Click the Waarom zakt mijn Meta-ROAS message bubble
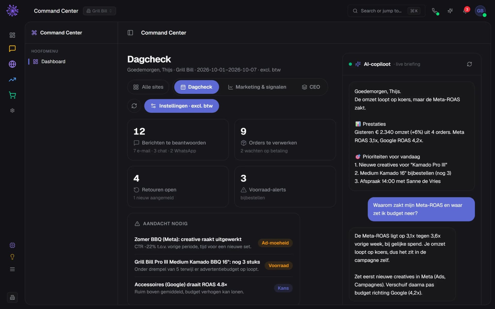Viewport: 495px width, 309px height. (421, 209)
